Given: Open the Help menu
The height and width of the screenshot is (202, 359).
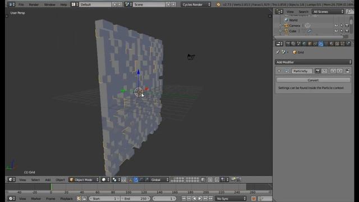Looking at the screenshot, I should point(63,4).
